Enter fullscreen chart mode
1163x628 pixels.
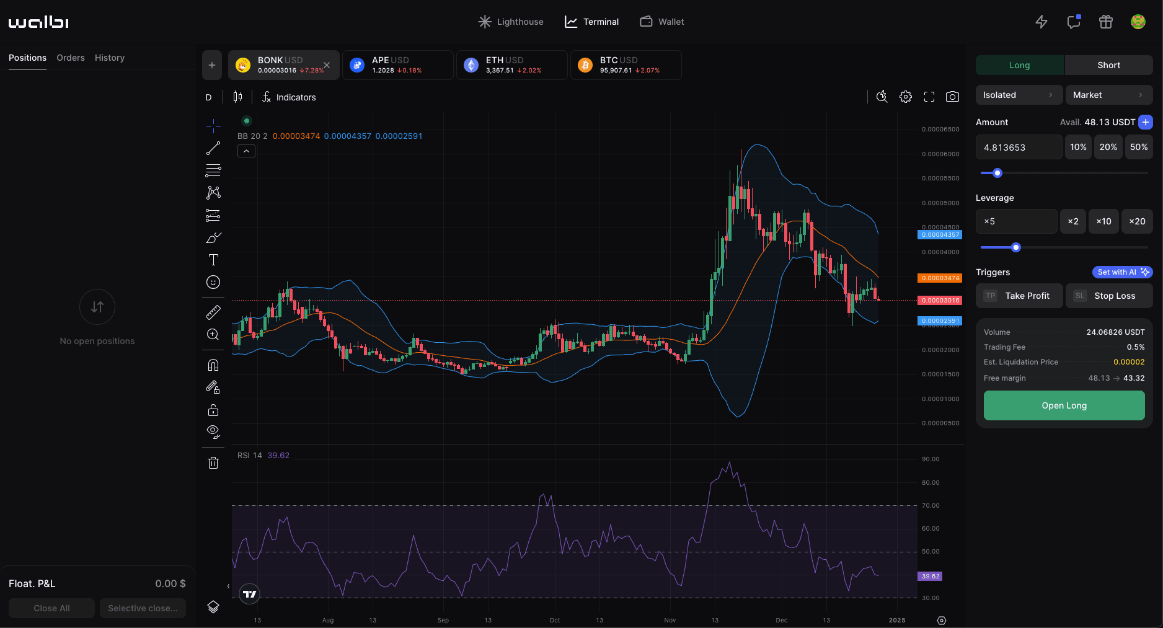coord(929,97)
